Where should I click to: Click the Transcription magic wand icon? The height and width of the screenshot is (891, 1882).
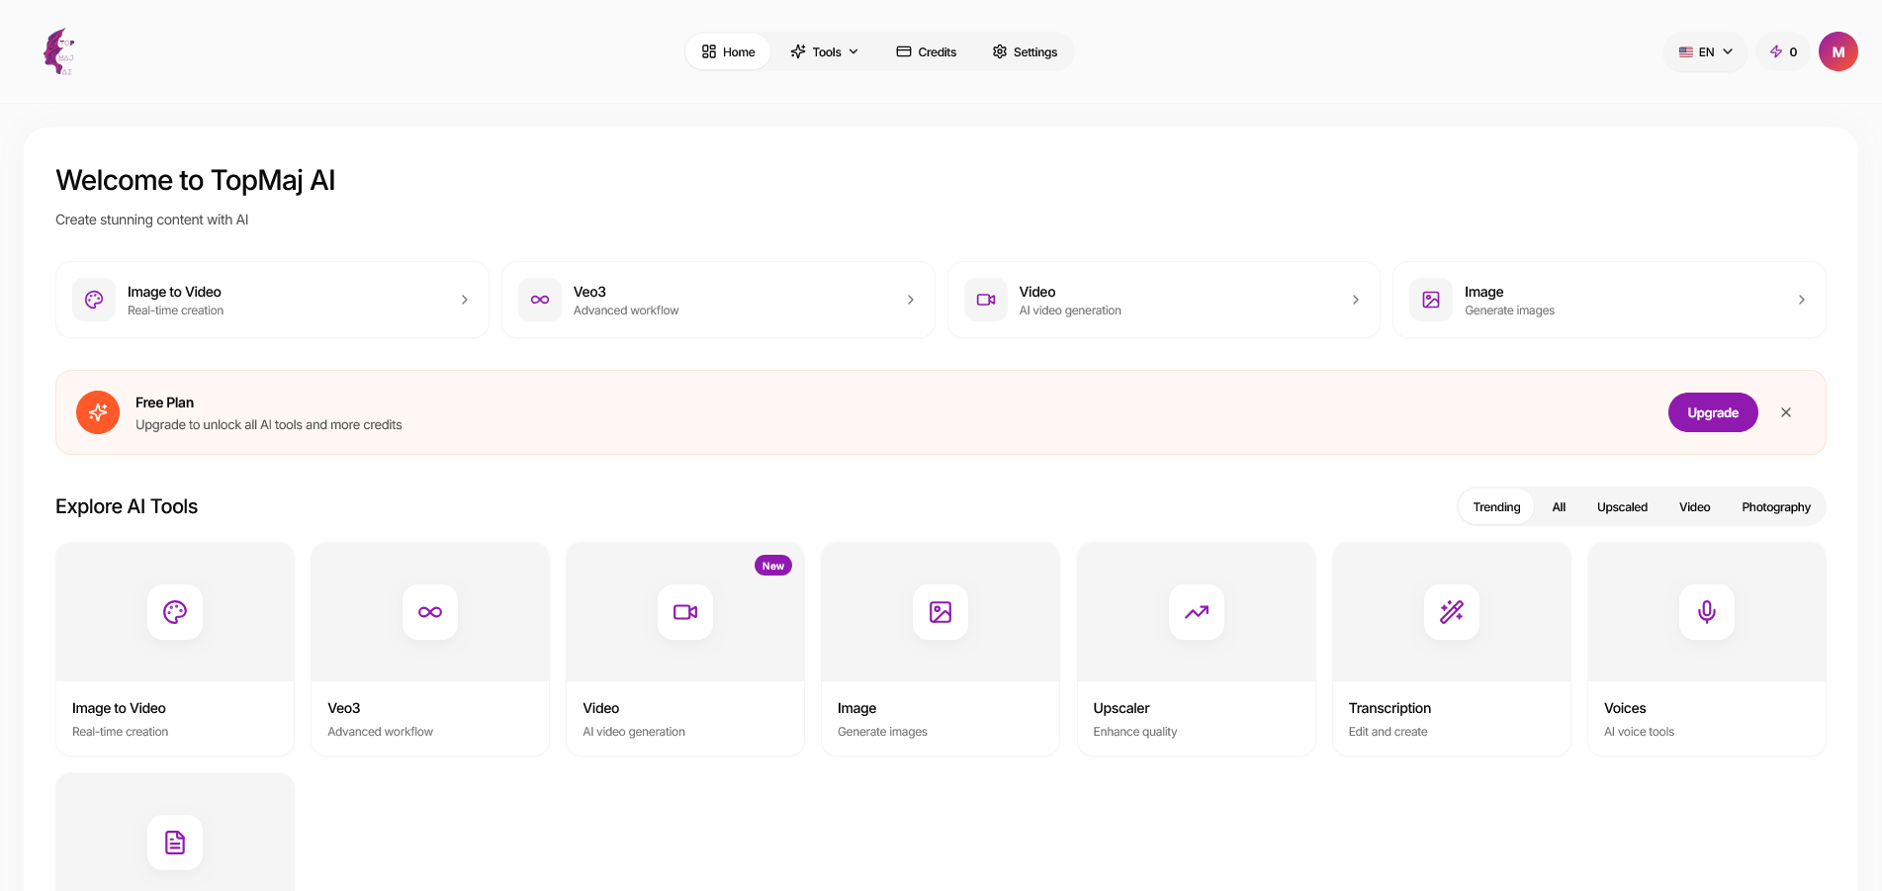coord(1451,612)
